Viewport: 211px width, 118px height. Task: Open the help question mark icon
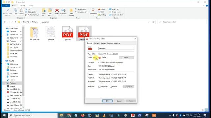[207, 6]
